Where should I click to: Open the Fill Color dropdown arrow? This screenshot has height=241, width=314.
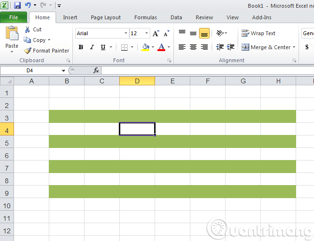[x=153, y=47]
